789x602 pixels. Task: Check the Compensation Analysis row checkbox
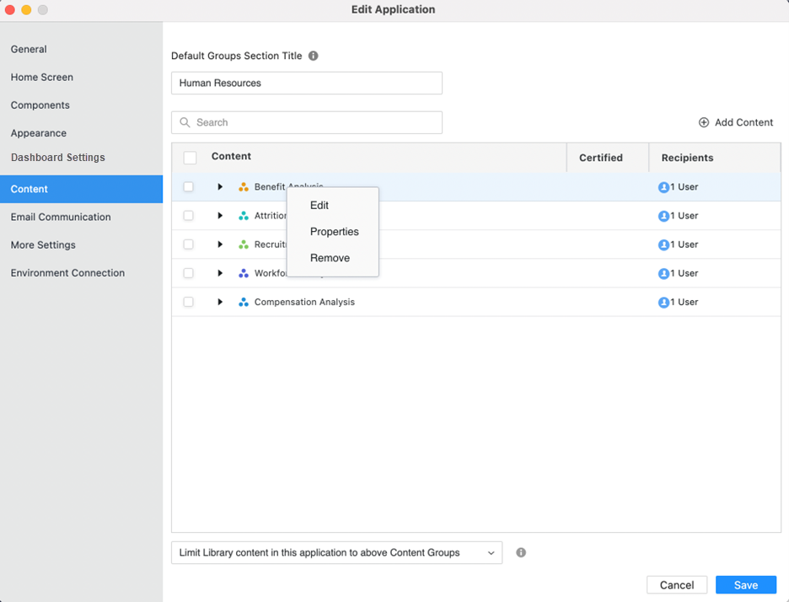point(189,302)
